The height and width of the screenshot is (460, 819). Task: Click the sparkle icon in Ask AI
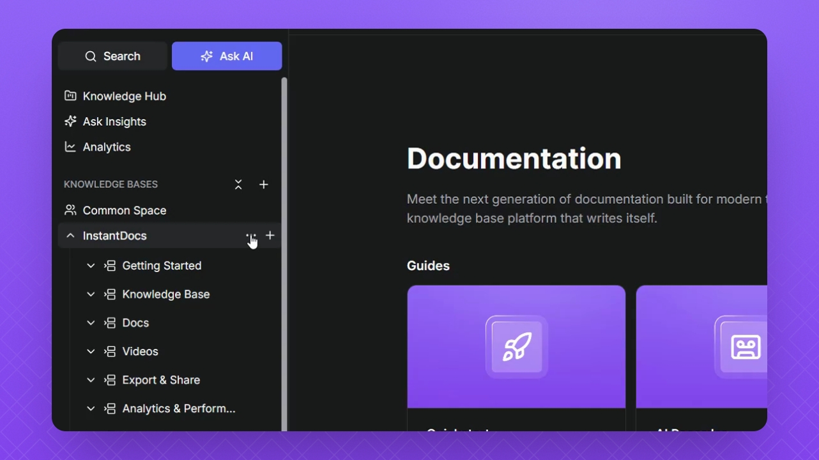point(206,56)
